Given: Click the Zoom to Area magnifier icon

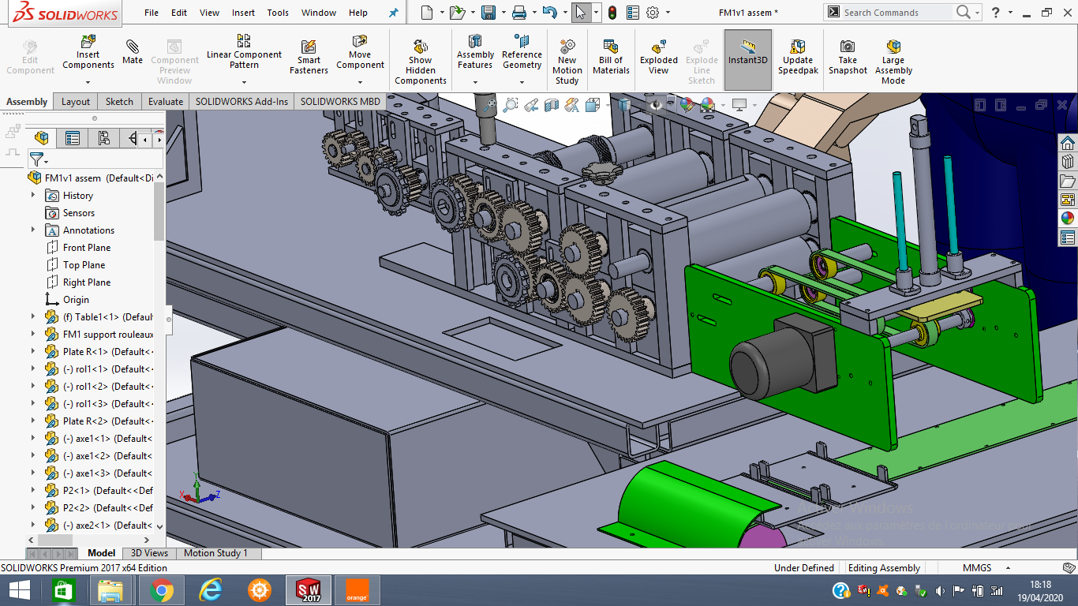Looking at the screenshot, I should pos(511,104).
